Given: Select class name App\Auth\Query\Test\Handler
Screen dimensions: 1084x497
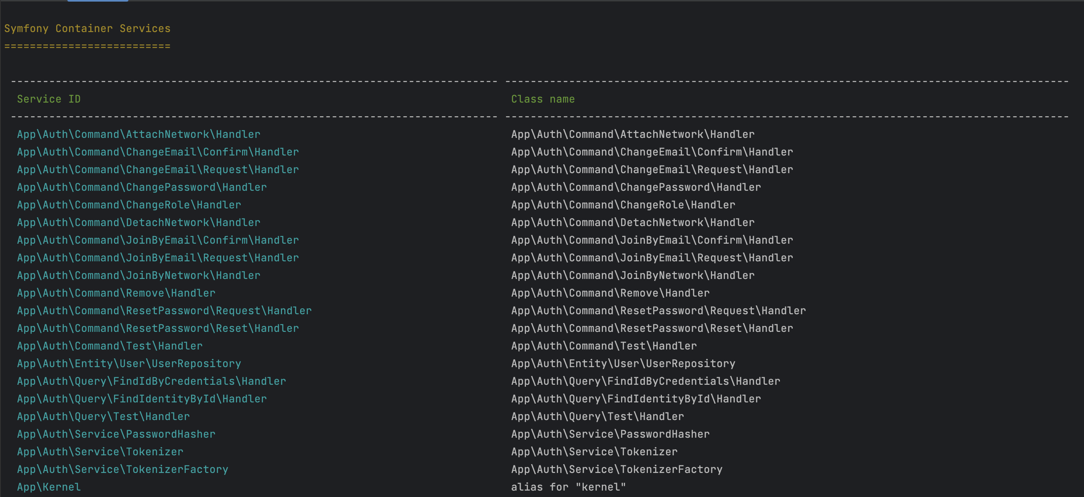Looking at the screenshot, I should click(597, 417).
